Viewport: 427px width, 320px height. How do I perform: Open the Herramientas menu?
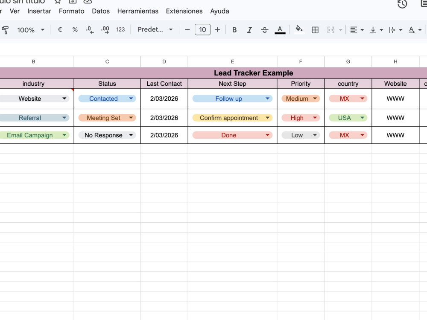[x=138, y=11]
